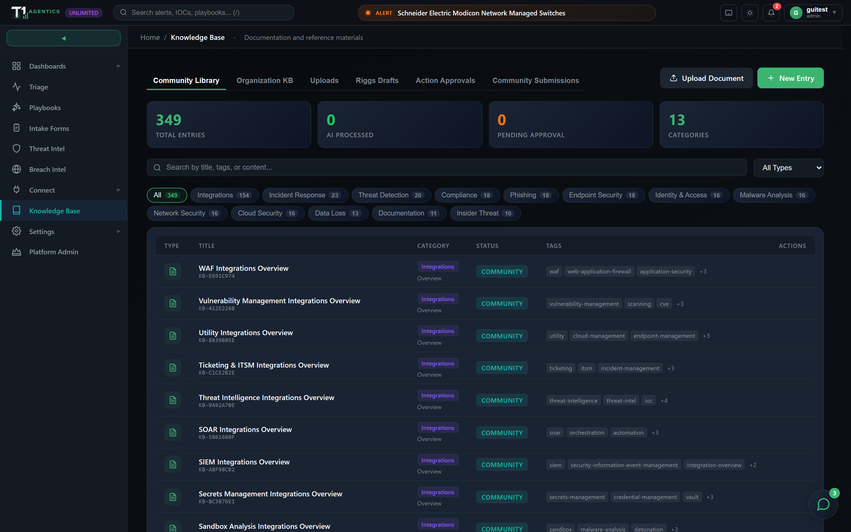Image resolution: width=851 pixels, height=532 pixels.
Task: Focus the search by title or tags field
Action: (447, 168)
